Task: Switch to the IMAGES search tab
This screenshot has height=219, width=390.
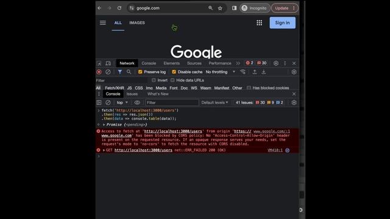Action: click(137, 23)
